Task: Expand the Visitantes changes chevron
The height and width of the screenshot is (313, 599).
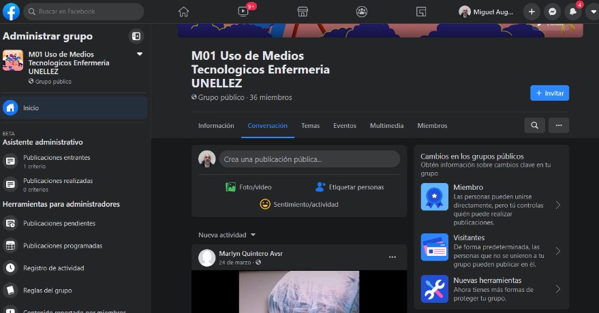Action: click(x=557, y=251)
